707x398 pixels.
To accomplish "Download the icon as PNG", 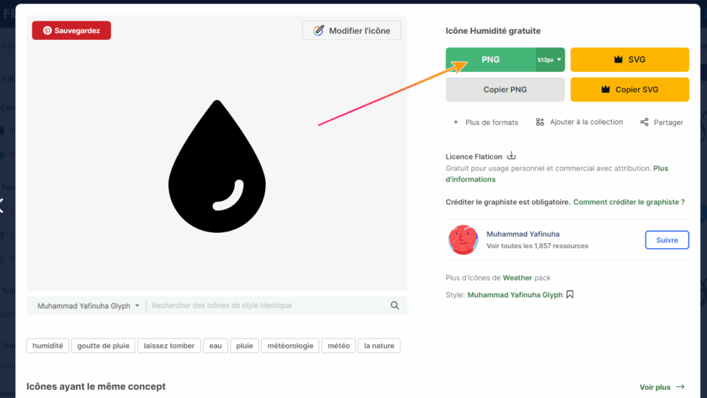I will pos(491,59).
